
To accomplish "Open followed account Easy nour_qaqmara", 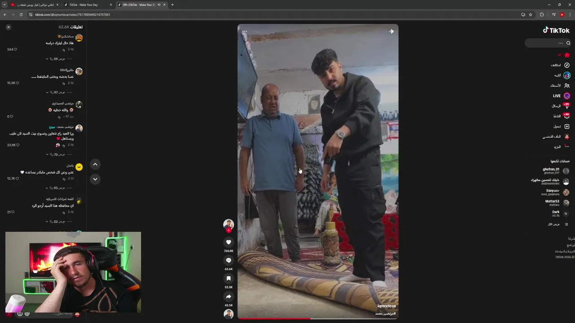I will point(555,192).
